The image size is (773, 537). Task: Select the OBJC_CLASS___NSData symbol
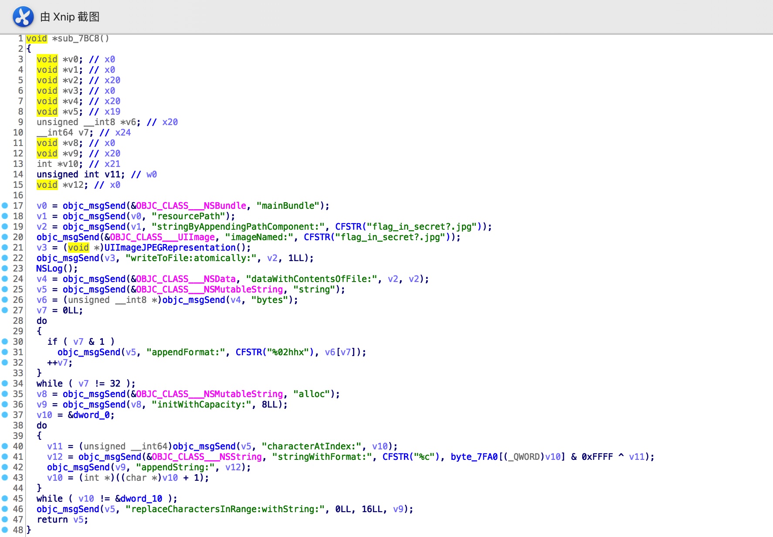pos(186,279)
